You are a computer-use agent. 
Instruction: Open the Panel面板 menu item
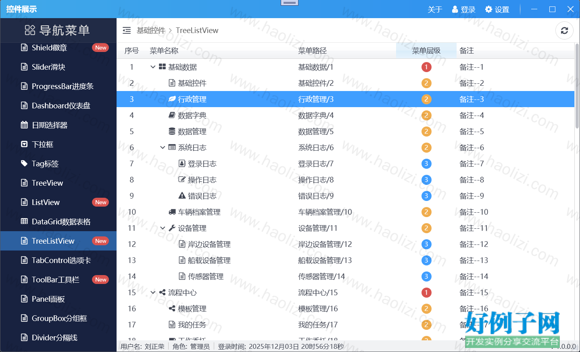point(58,299)
